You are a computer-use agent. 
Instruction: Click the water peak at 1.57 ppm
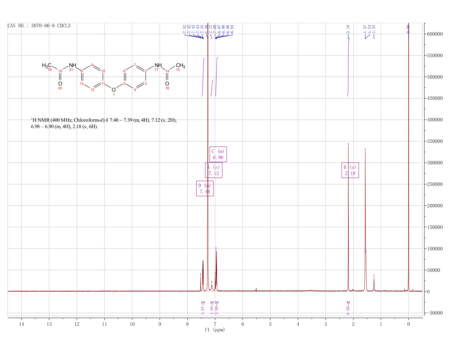pos(365,221)
